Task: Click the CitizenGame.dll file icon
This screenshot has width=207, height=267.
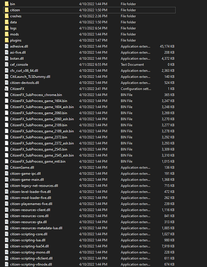Action: [7, 167]
